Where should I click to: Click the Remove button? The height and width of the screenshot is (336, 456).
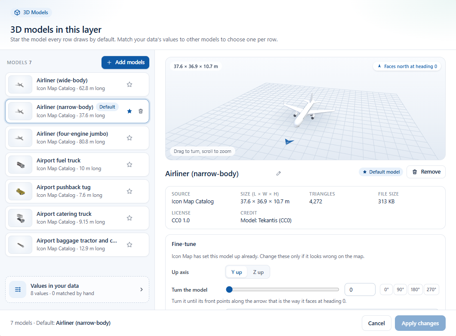tap(426, 172)
